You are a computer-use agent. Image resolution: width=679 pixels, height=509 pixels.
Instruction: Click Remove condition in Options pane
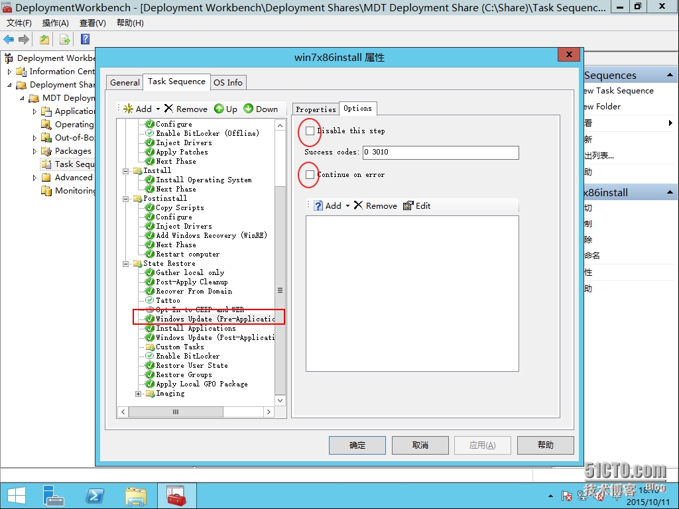375,205
